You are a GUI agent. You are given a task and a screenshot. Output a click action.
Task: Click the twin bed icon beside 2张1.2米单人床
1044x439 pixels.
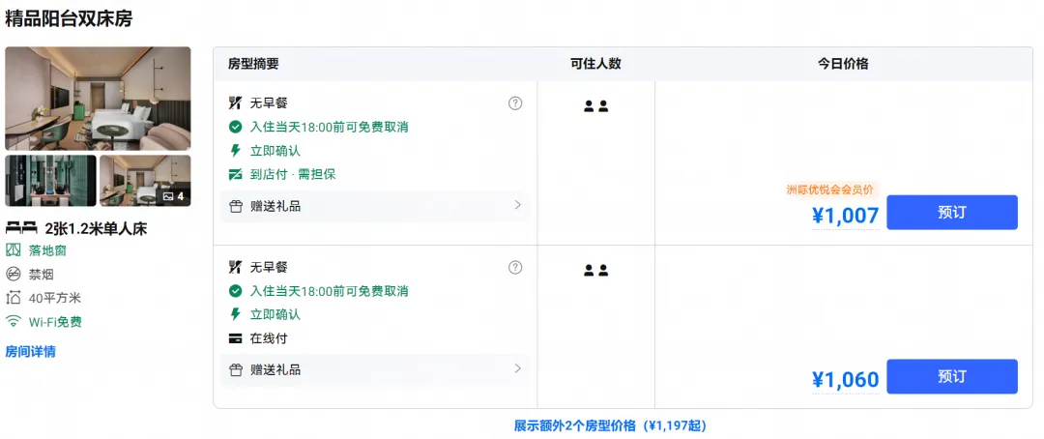coord(21,228)
